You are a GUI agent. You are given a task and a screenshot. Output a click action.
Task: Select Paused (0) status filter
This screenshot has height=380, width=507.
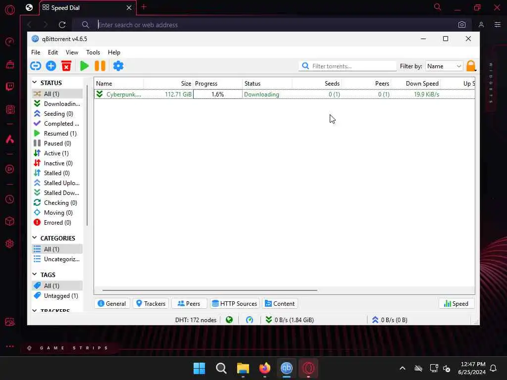pos(57,143)
